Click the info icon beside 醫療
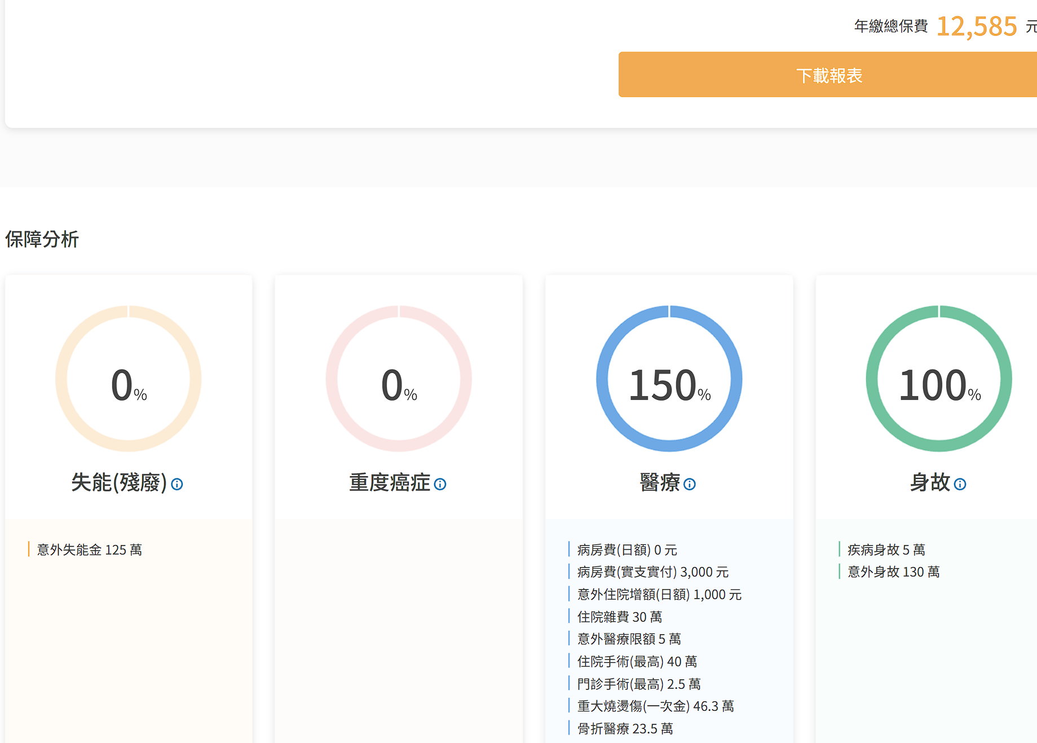Screen dimensions: 1037x743 click(x=690, y=484)
